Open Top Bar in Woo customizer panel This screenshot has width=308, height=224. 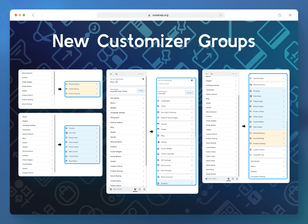point(127,137)
